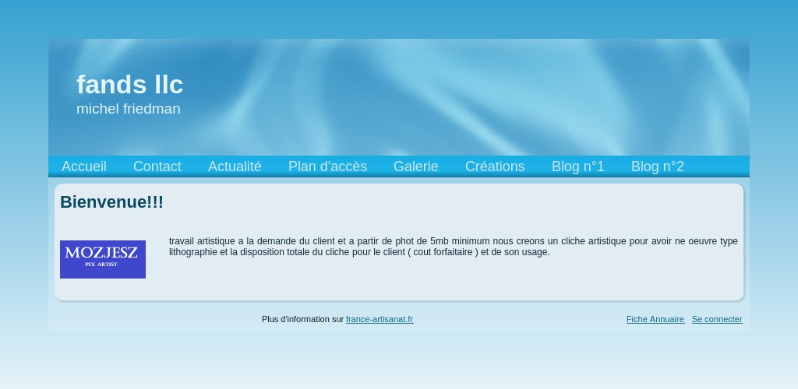Open the Actualité section
The image size is (798, 389).
tap(235, 166)
